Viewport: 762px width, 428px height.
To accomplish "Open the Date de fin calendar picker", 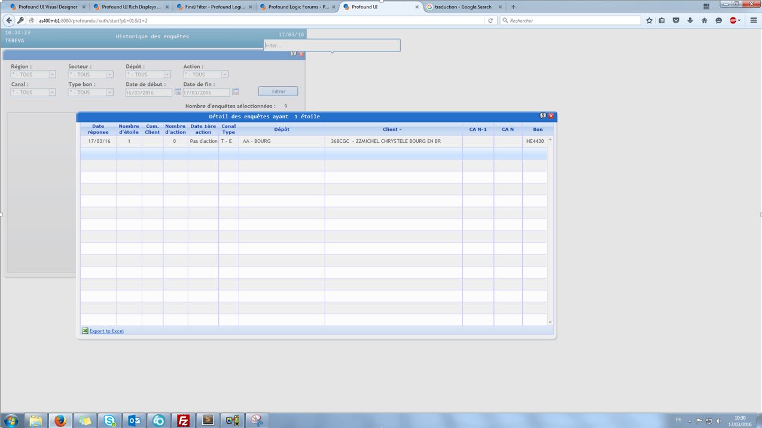I will 235,92.
